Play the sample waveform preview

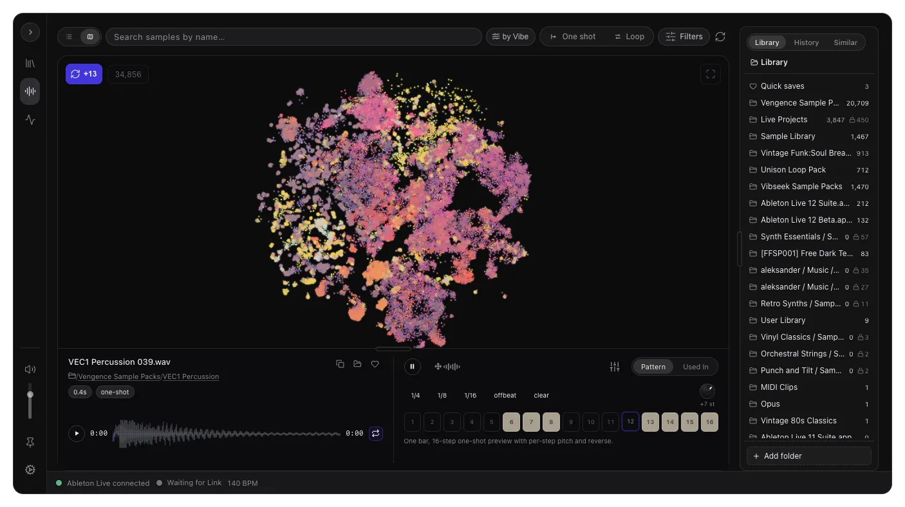tap(77, 433)
